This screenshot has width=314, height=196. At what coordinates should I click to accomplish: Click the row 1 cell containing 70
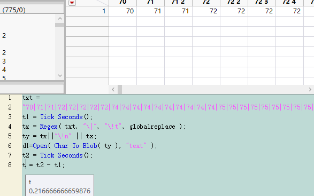click(x=122, y=11)
